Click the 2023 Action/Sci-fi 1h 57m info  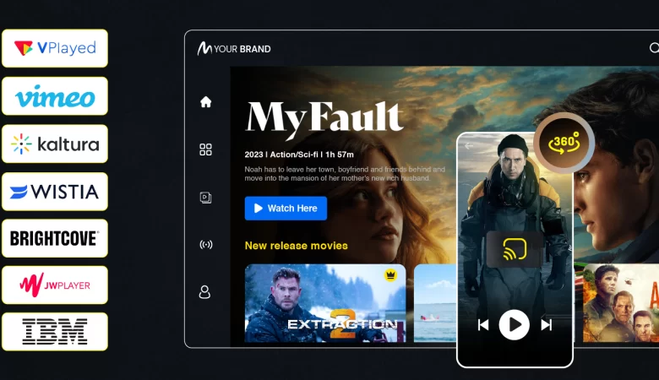point(299,155)
